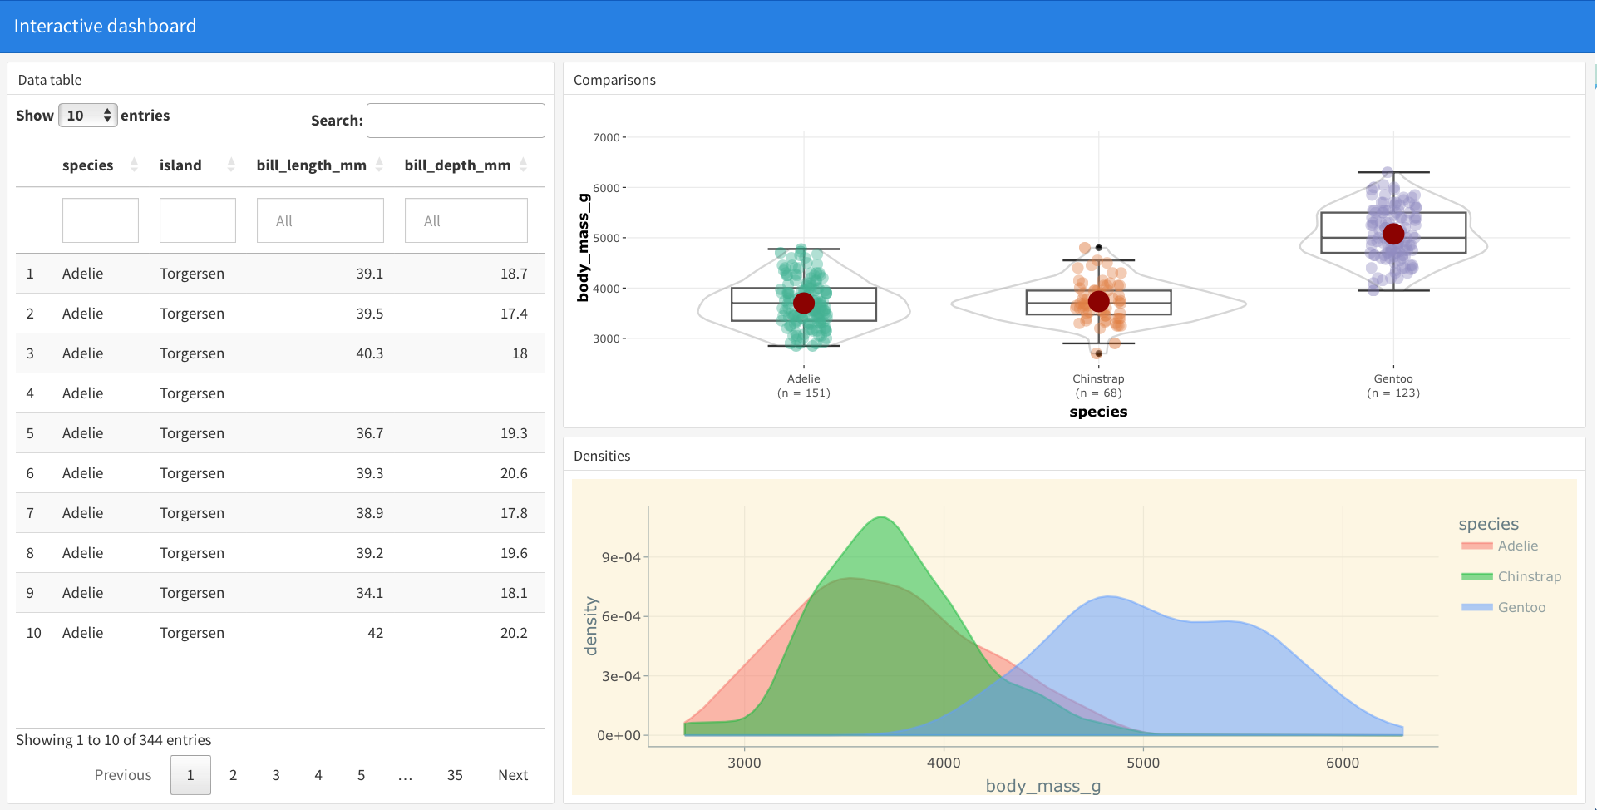Open page 5 of the table
The width and height of the screenshot is (1597, 810).
[x=361, y=775]
